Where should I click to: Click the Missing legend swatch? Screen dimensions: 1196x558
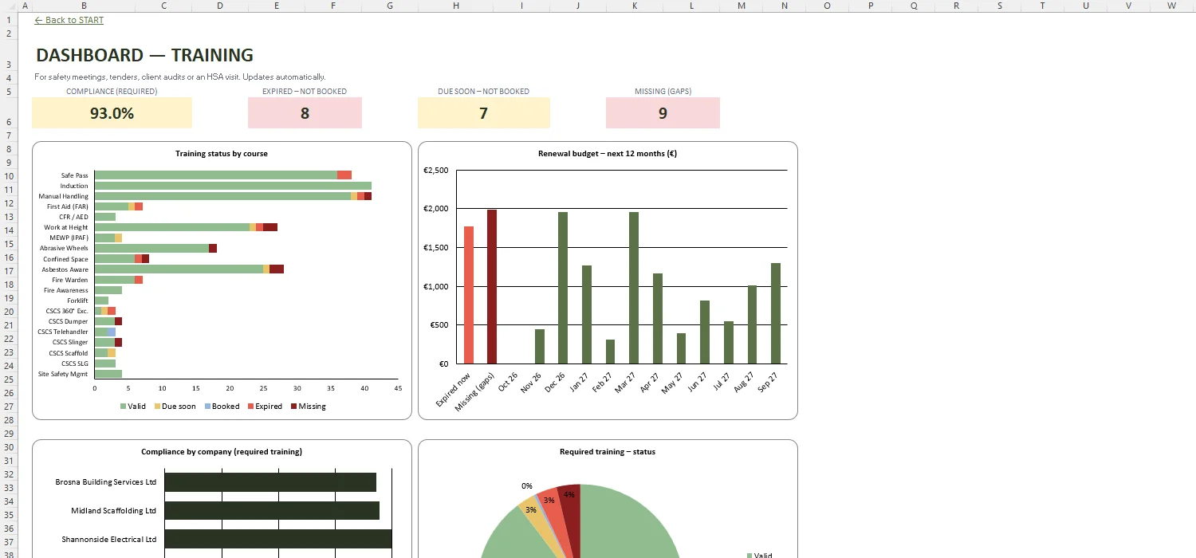[x=293, y=407]
